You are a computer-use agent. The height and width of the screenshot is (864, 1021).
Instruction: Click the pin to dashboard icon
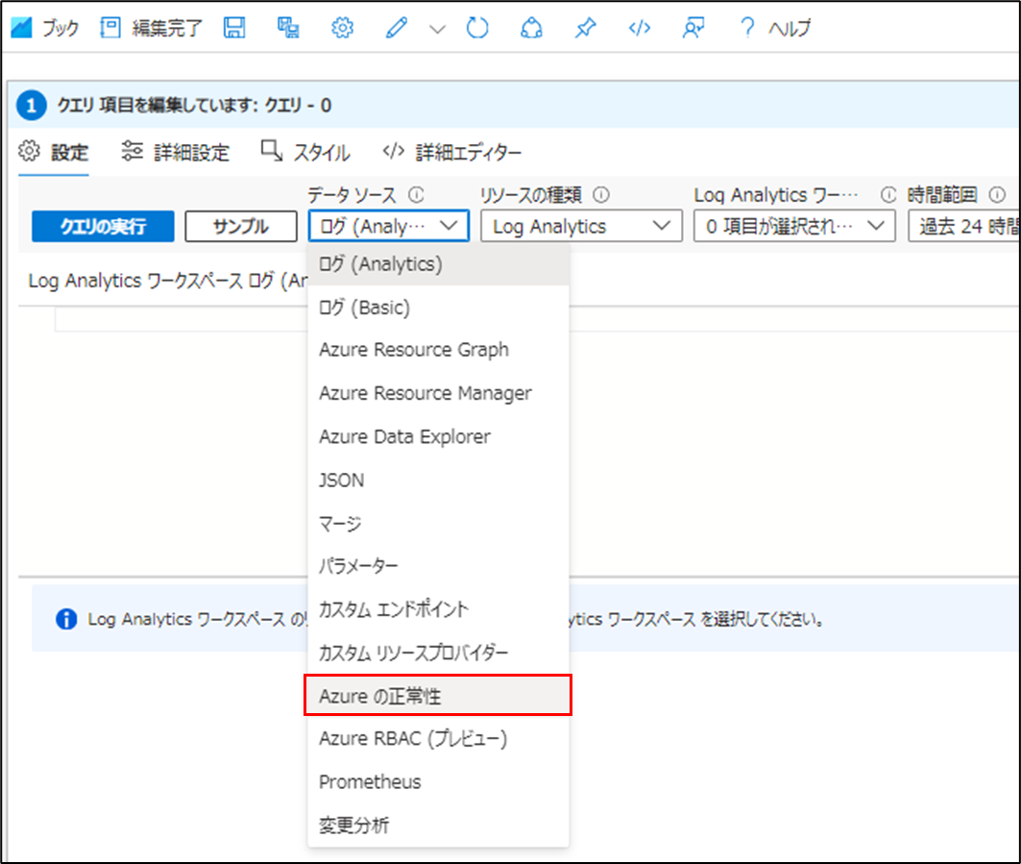[585, 28]
